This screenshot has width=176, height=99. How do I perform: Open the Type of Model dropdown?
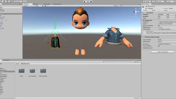(167, 40)
